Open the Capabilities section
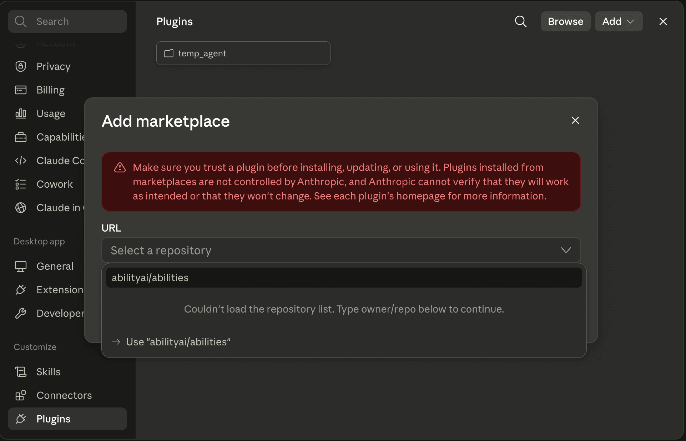 point(46,137)
